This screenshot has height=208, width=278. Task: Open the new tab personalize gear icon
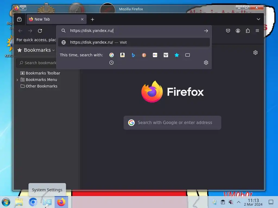coord(255,53)
